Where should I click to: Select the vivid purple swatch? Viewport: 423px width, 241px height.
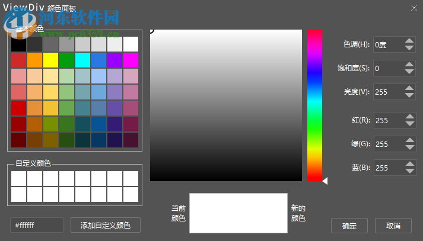click(x=115, y=60)
